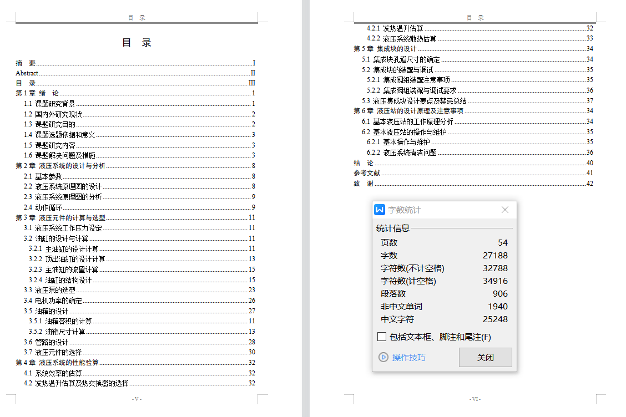The width and height of the screenshot is (626, 417).
Task: Click the 2.3 液压系统原理图的分析 entry
Action: coord(139,197)
